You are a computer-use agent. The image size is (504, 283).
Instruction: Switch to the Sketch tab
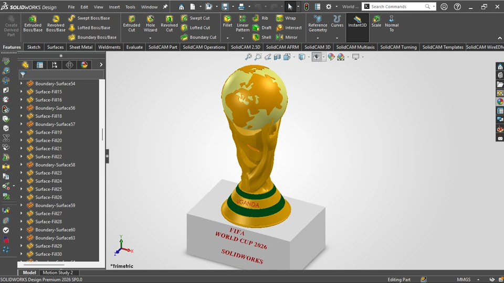(x=34, y=47)
